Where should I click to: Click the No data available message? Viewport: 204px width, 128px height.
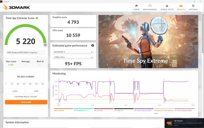click(x=26, y=77)
